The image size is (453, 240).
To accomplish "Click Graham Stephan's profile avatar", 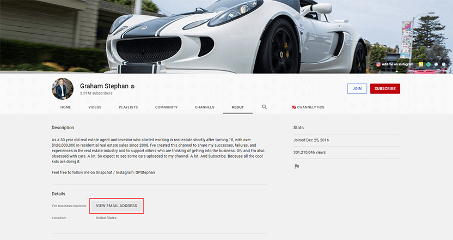I will pos(63,88).
